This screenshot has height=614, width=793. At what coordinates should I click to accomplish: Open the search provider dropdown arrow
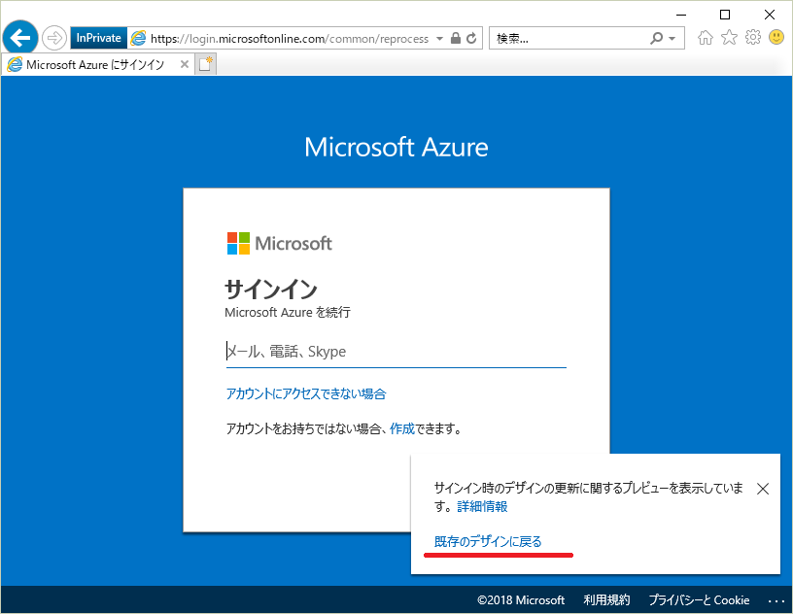point(672,39)
